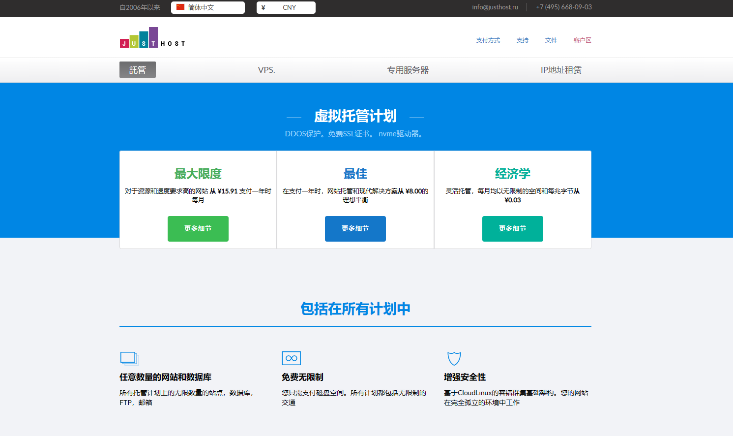Open the 简体中文 language dropdown
The width and height of the screenshot is (733, 436).
(208, 7)
